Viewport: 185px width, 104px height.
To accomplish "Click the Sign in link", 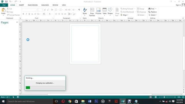I will [x=178, y=5].
